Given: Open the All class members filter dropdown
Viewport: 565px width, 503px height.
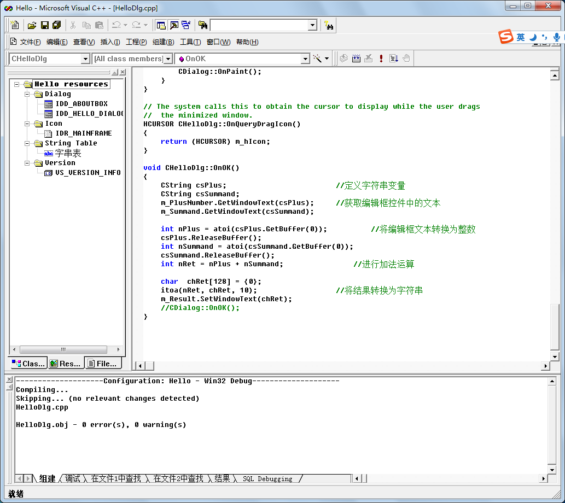Looking at the screenshot, I should (x=168, y=59).
